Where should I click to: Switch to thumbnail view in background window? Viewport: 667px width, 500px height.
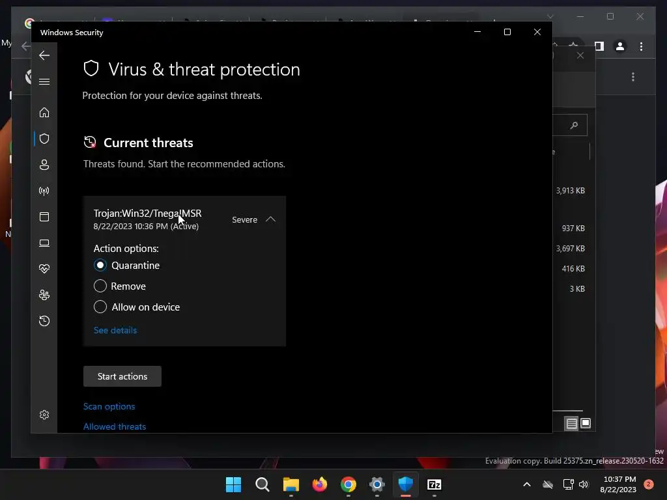tap(586, 423)
